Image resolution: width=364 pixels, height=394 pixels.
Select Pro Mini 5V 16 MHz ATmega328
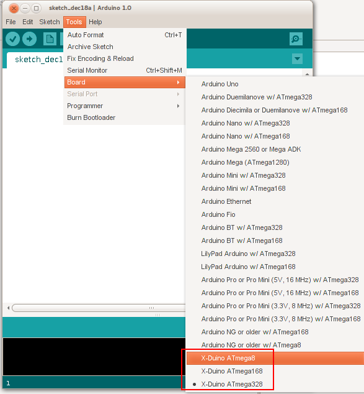tap(275, 280)
